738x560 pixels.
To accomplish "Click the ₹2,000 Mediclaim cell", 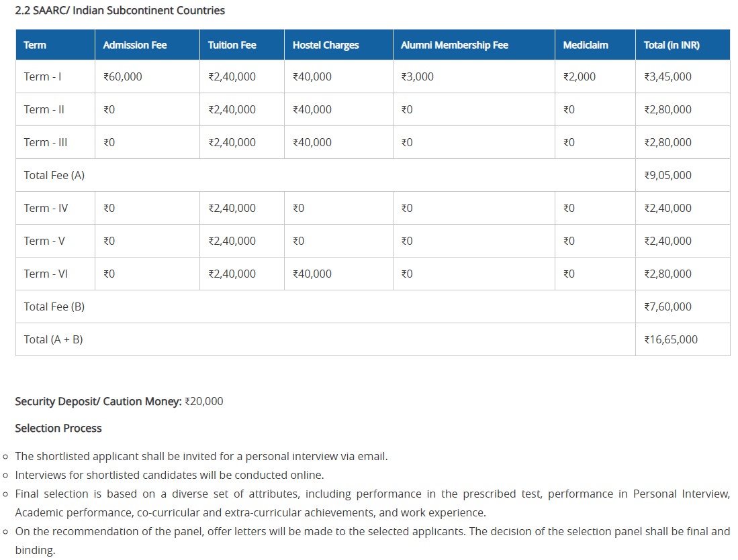I will tap(580, 76).
